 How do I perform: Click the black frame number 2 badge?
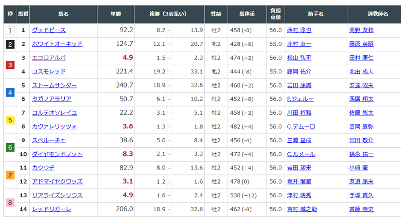point(10,44)
